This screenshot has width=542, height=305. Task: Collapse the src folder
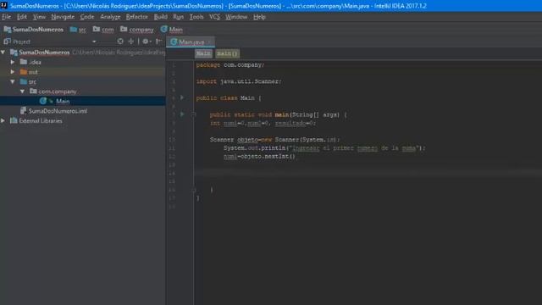click(13, 81)
